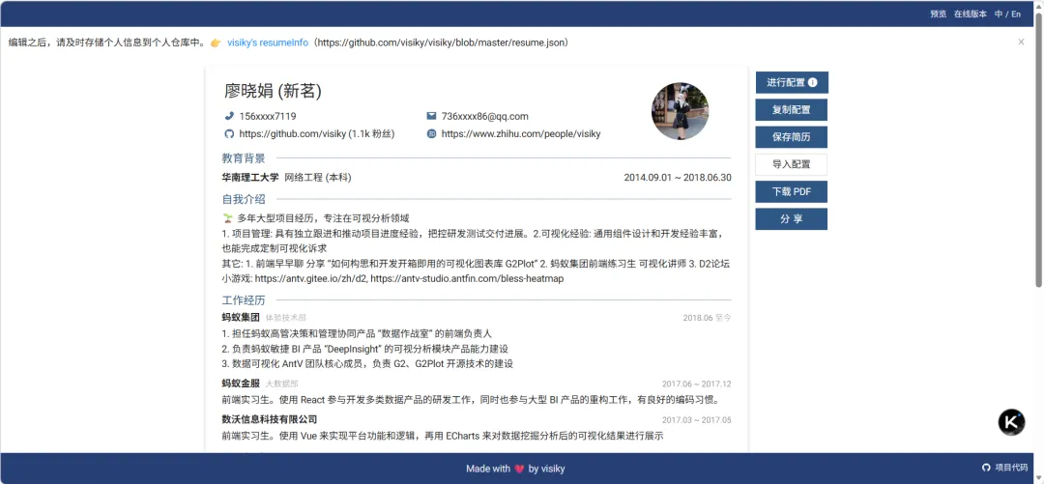This screenshot has width=1044, height=484.
Task: Click the department label 大数据部
Action: pyautogui.click(x=281, y=384)
